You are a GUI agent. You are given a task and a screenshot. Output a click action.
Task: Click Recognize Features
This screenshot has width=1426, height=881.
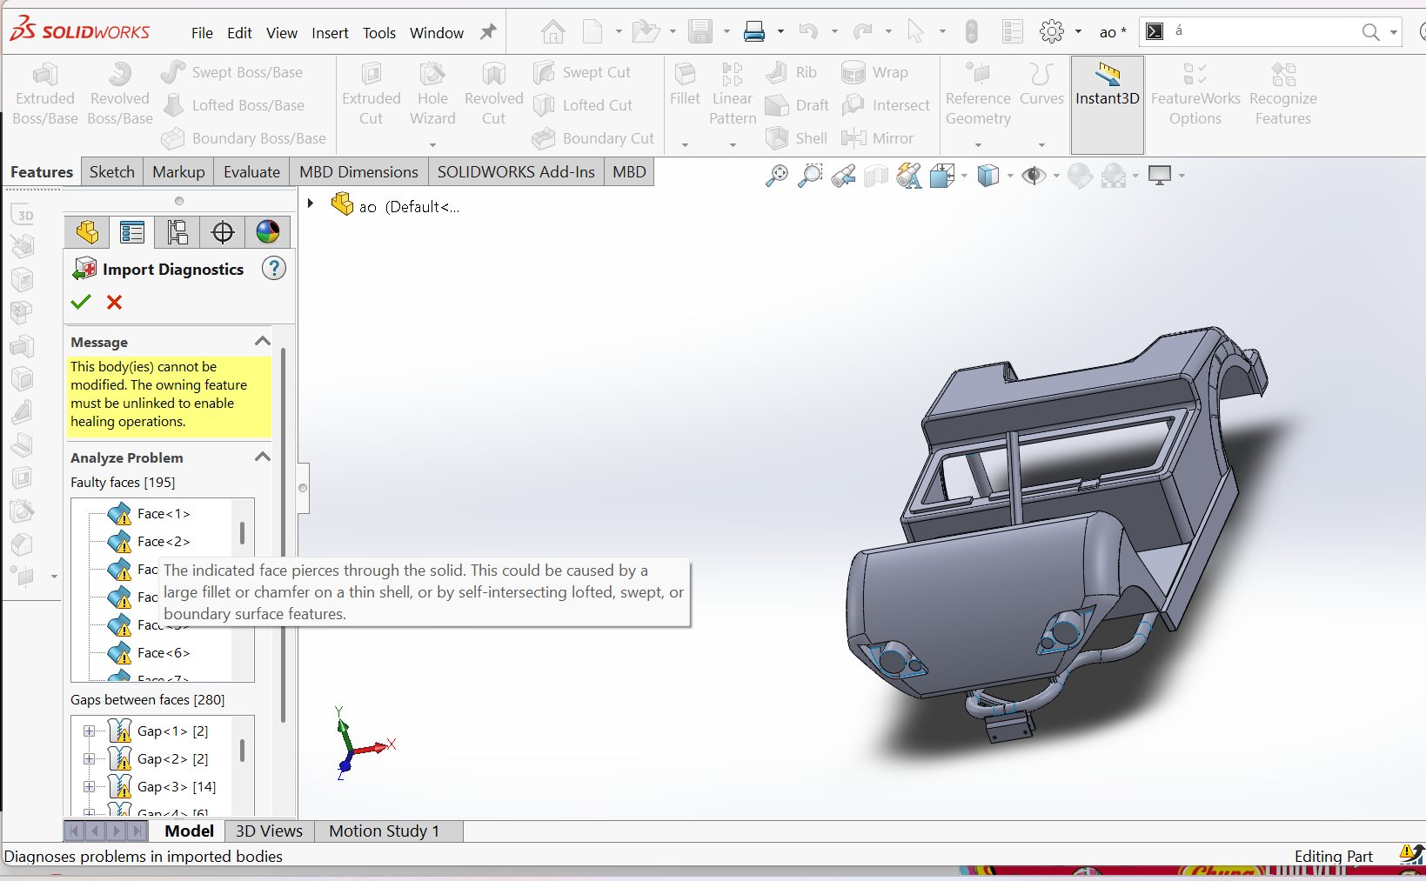click(1283, 94)
